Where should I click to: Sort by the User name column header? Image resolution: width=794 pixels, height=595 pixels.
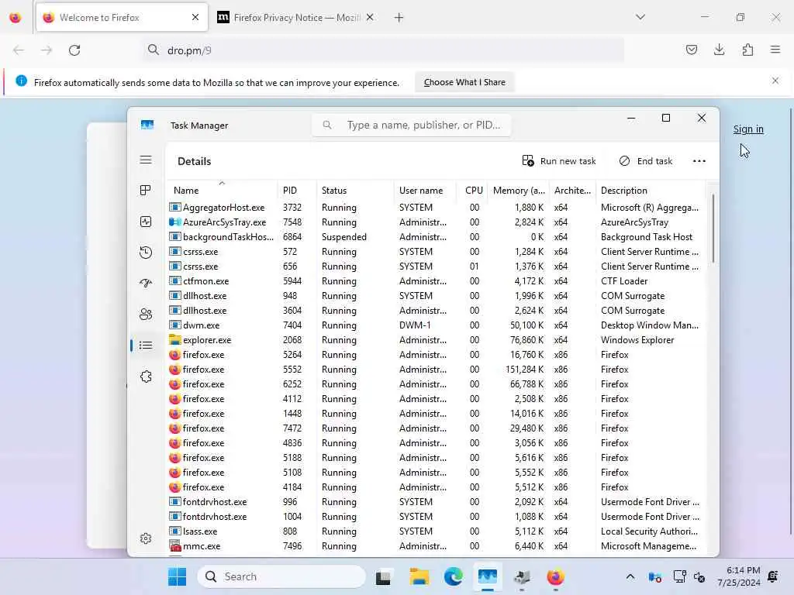coord(425,191)
